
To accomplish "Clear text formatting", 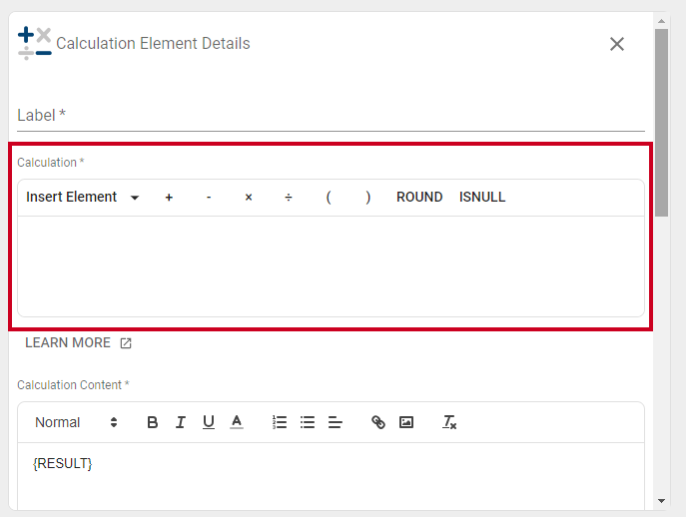I will pos(449,422).
